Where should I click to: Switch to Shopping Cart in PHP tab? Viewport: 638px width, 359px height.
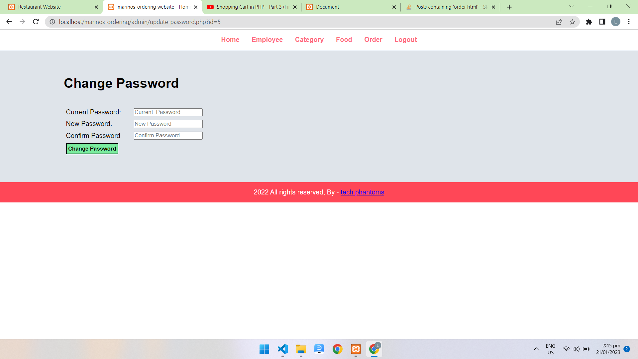(249, 7)
